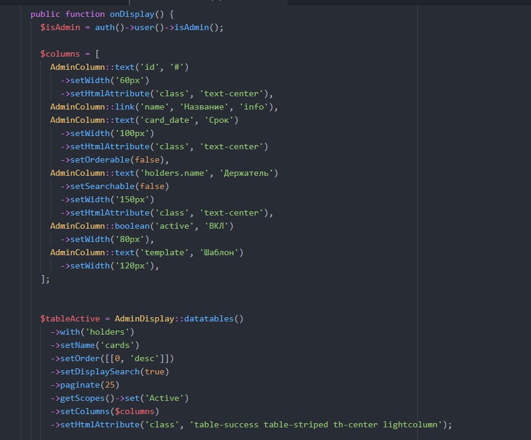Click the setDisplaySearch method
This screenshot has width=531, height=440.
tap(100, 371)
